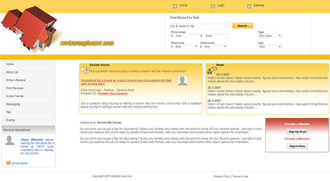Viewport: 330px width, 181px height.
Task: Click the News panel title
Action: coord(220,65)
